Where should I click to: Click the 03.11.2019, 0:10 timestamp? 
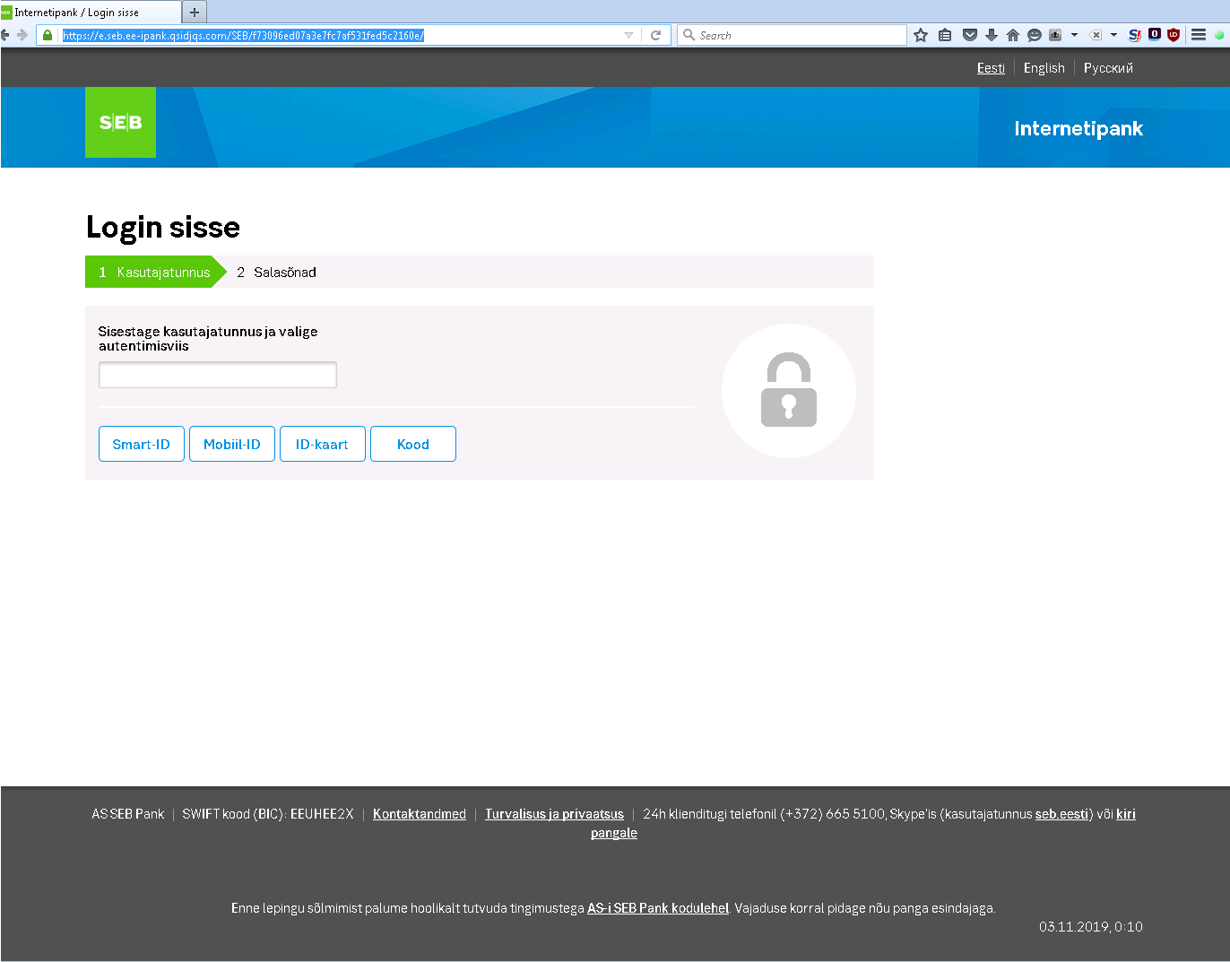pos(1091,927)
